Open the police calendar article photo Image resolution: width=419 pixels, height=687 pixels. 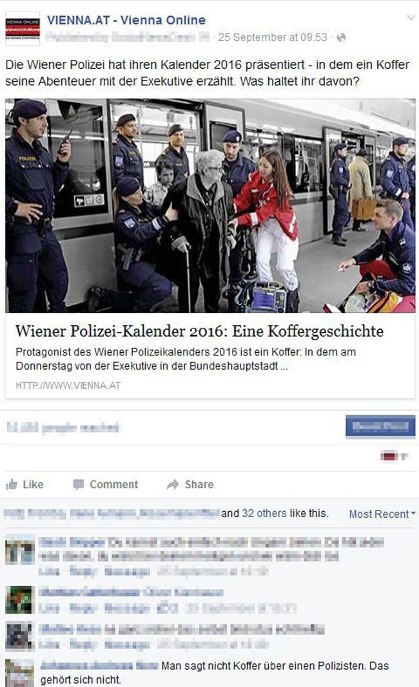pos(210,205)
